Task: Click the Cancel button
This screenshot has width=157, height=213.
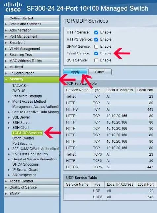Action: point(100,72)
